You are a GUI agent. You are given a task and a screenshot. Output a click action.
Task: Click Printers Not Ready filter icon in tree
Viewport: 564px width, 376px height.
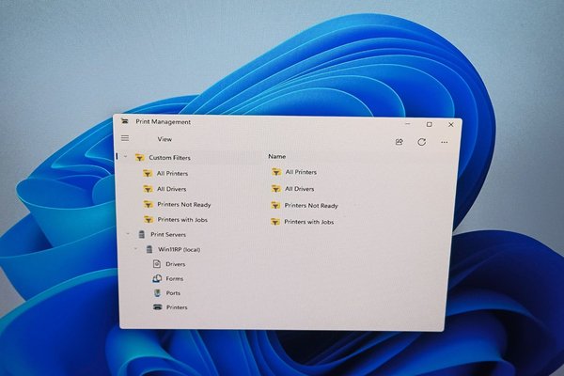click(x=149, y=204)
